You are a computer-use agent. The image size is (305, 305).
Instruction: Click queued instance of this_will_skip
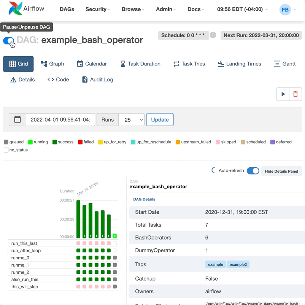[115, 286]
